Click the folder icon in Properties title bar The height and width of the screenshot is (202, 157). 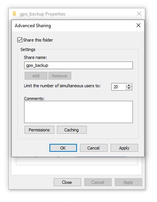click(x=14, y=14)
